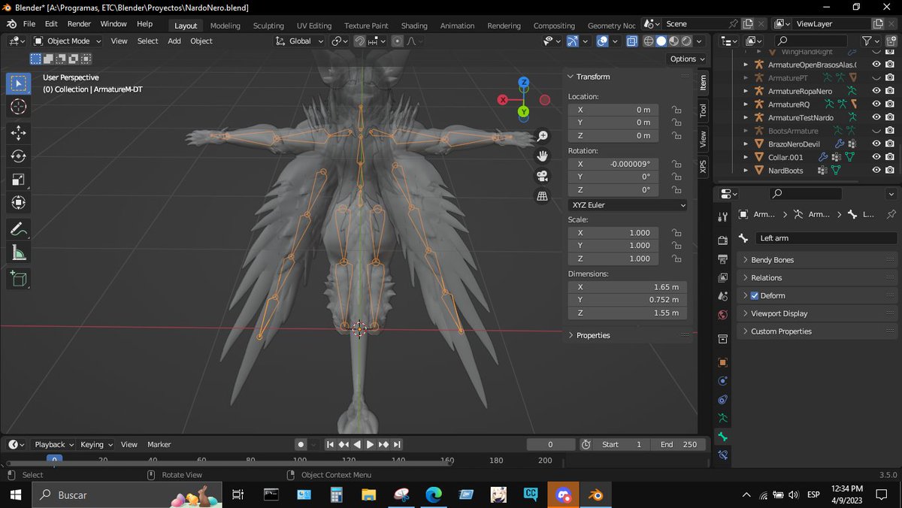The height and width of the screenshot is (508, 902).
Task: Open the Tool properties tab icon
Action: [723, 217]
